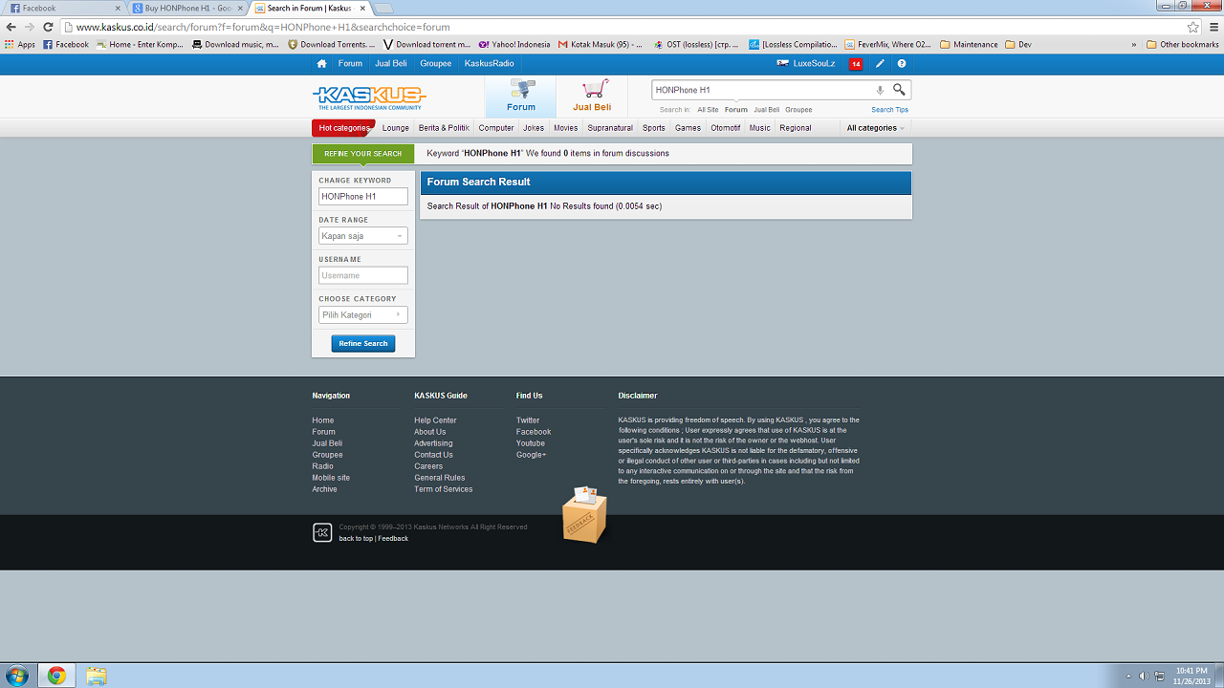
Task: Open Jual Beli in top blue navigation
Action: tap(390, 64)
